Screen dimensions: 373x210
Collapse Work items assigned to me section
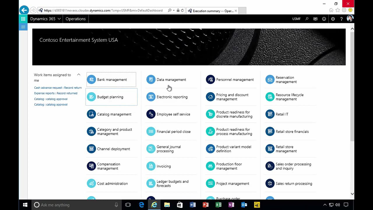[x=79, y=75]
